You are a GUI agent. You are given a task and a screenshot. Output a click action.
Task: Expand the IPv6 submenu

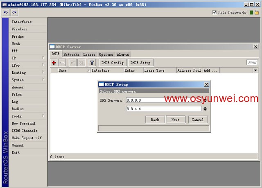tap(43, 65)
